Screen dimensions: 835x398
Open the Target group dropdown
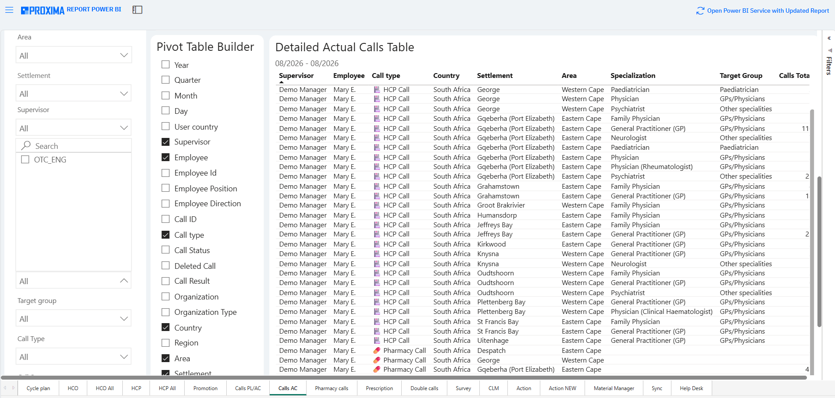[x=74, y=318]
